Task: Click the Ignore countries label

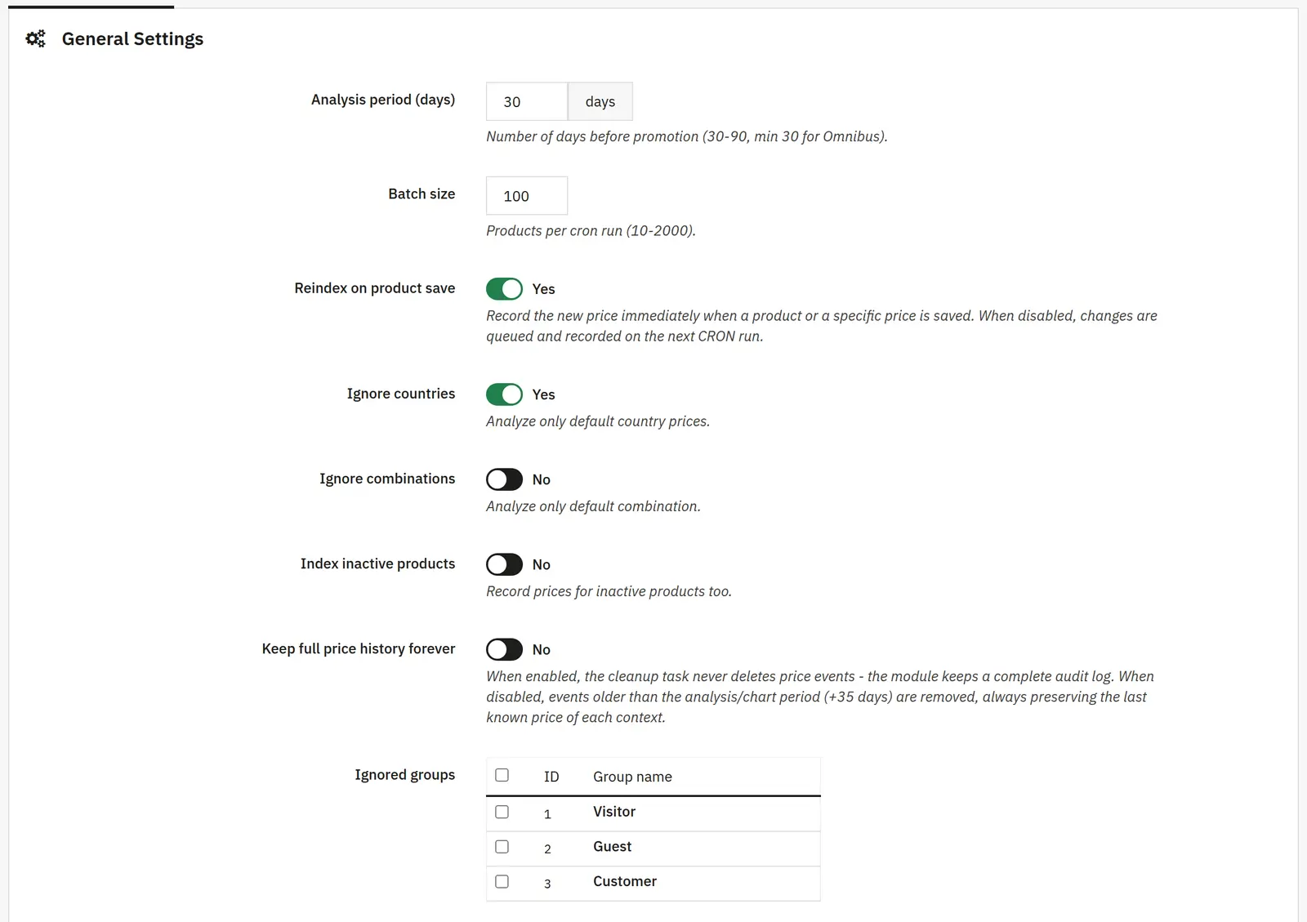Action: [401, 394]
